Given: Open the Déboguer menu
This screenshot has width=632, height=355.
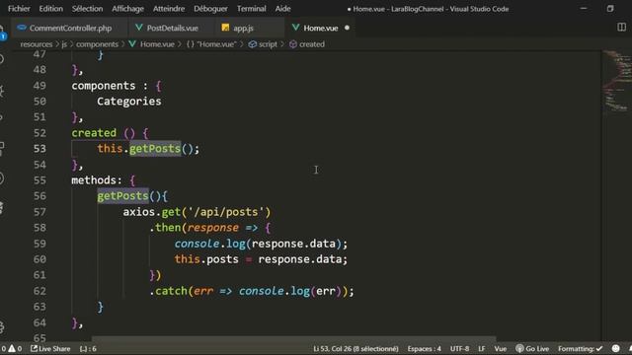Looking at the screenshot, I should 210,9.
